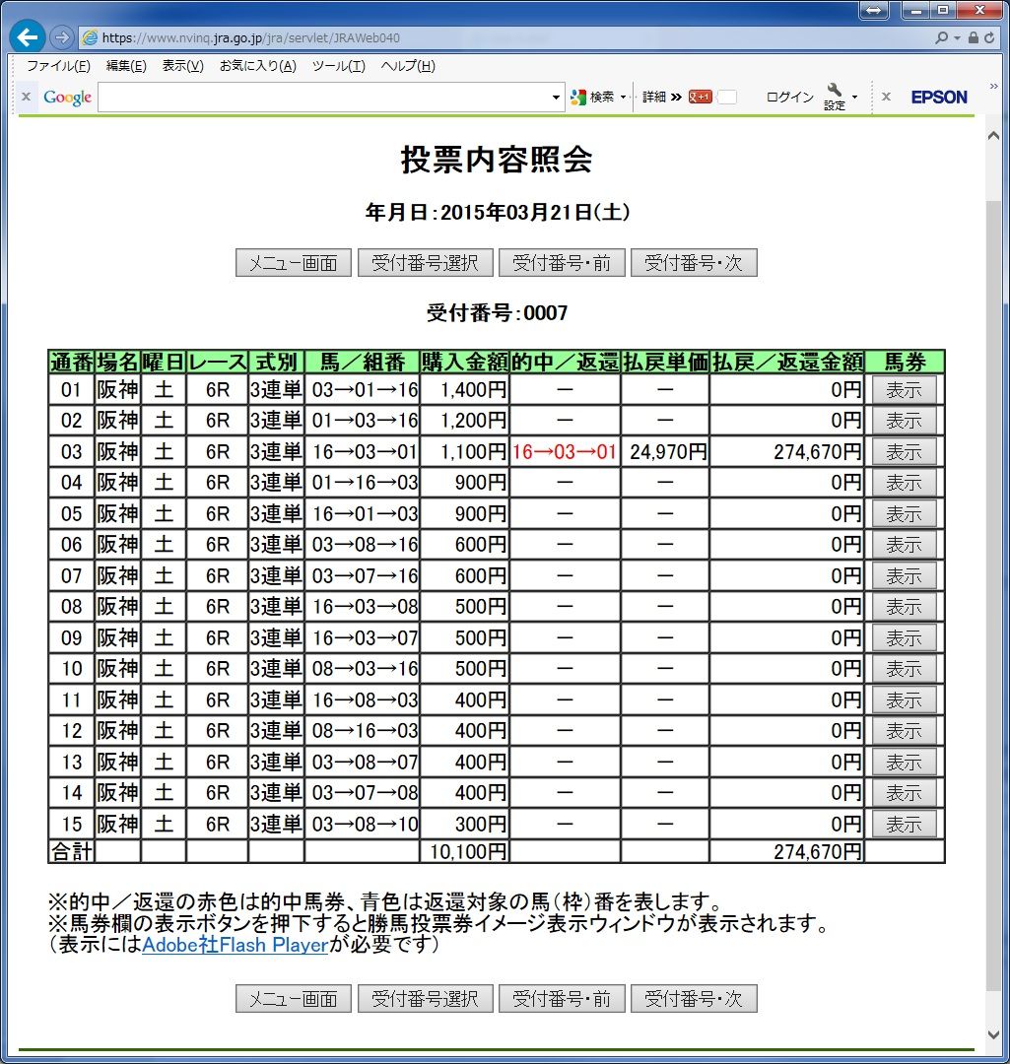The width and height of the screenshot is (1010, 1064).
Task: Click the search magnifier in address bar
Action: point(941,38)
